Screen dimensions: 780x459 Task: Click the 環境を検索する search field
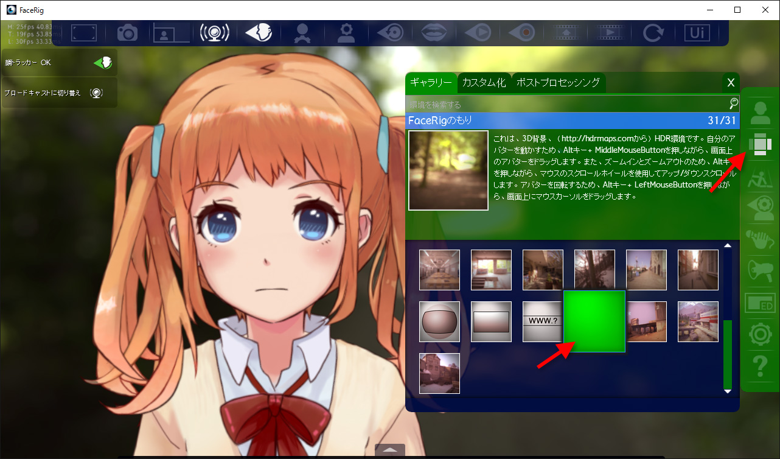pyautogui.click(x=567, y=104)
